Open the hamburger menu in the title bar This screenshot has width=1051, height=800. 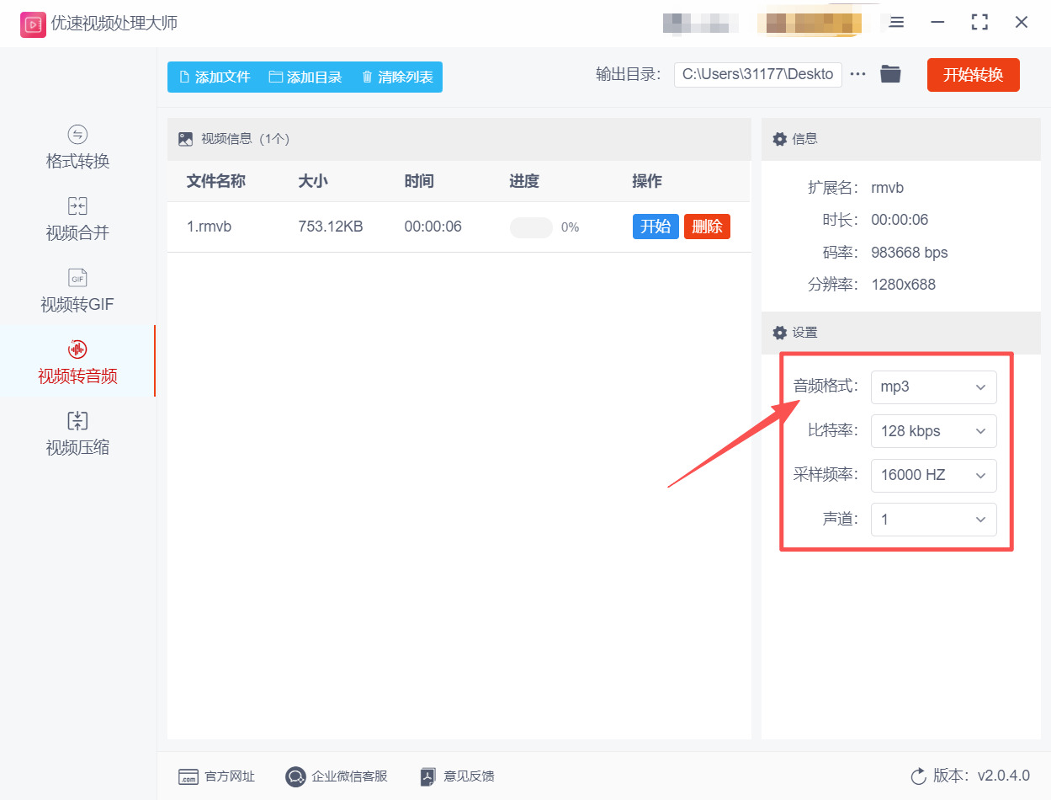(x=895, y=23)
